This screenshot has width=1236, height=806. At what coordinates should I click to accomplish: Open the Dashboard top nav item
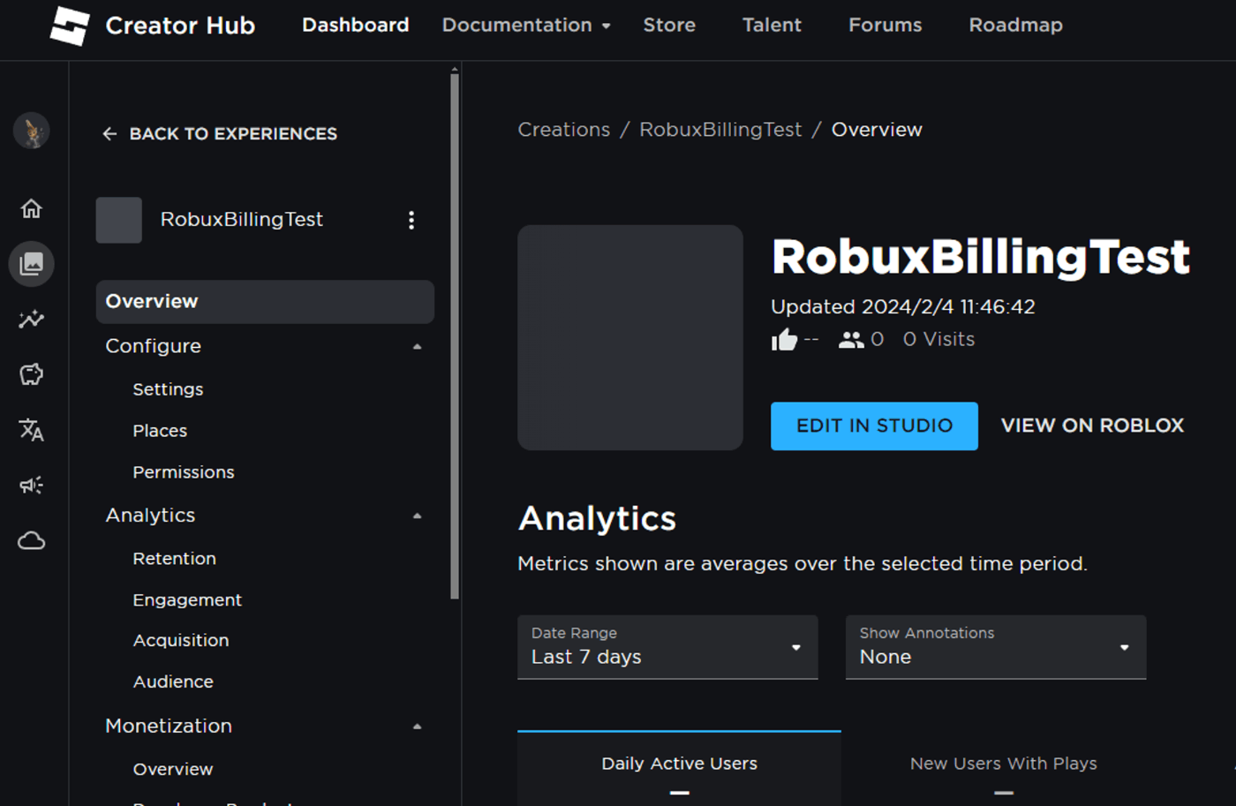[x=356, y=25]
